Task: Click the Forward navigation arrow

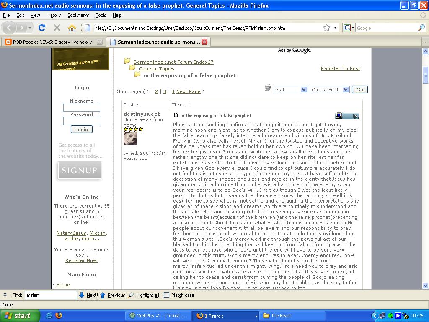Action: 21,28
